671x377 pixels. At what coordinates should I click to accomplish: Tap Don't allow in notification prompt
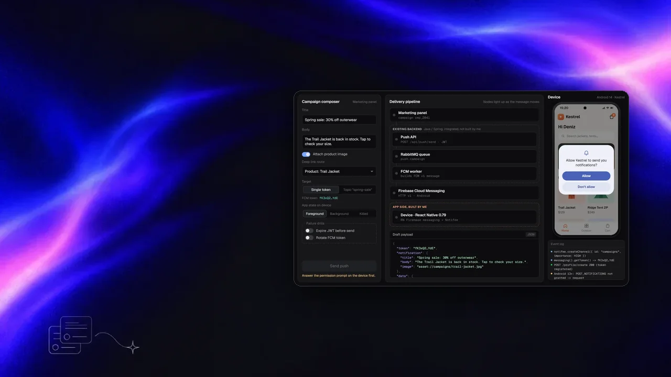click(586, 187)
